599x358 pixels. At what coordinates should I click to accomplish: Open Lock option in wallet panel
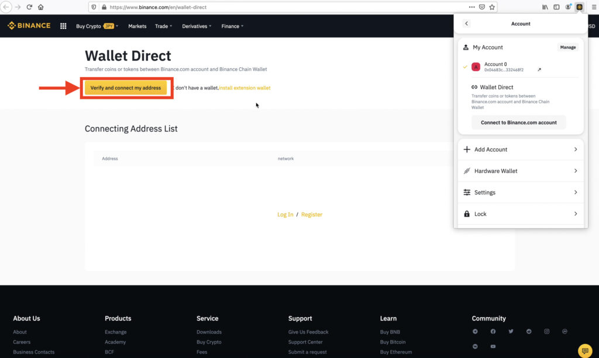coord(520,214)
